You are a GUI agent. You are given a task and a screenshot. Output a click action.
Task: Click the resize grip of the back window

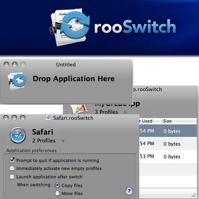click(x=194, y=195)
